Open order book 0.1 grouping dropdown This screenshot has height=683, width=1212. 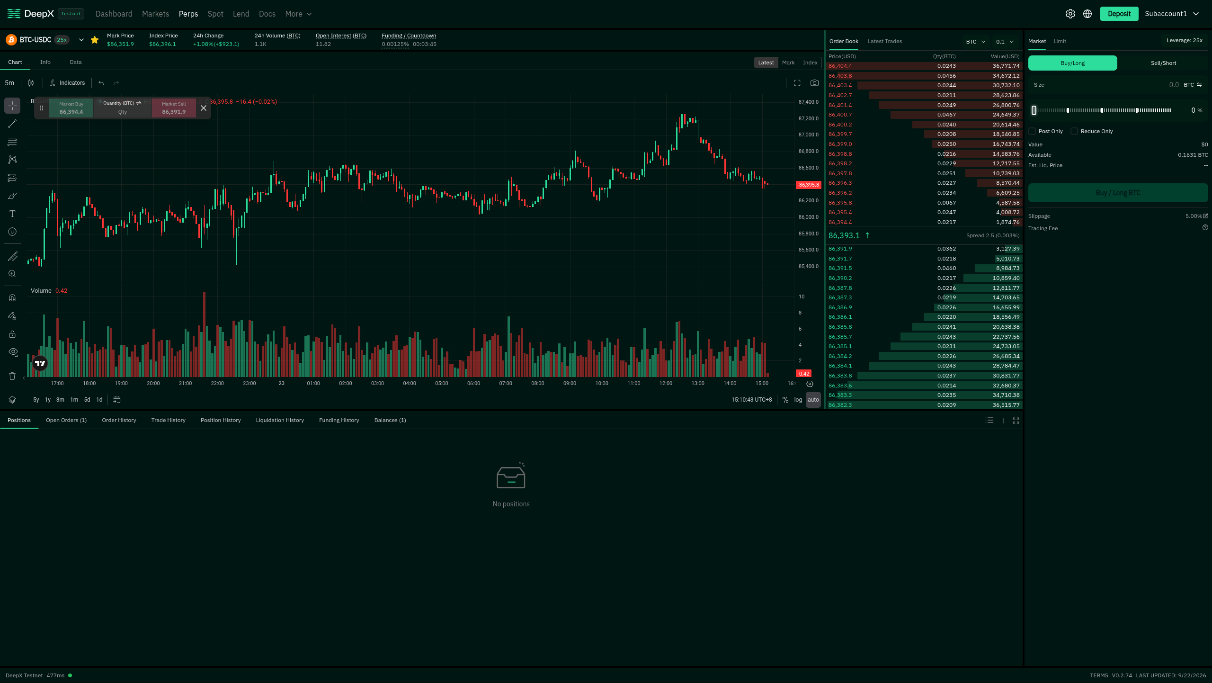1005,42
